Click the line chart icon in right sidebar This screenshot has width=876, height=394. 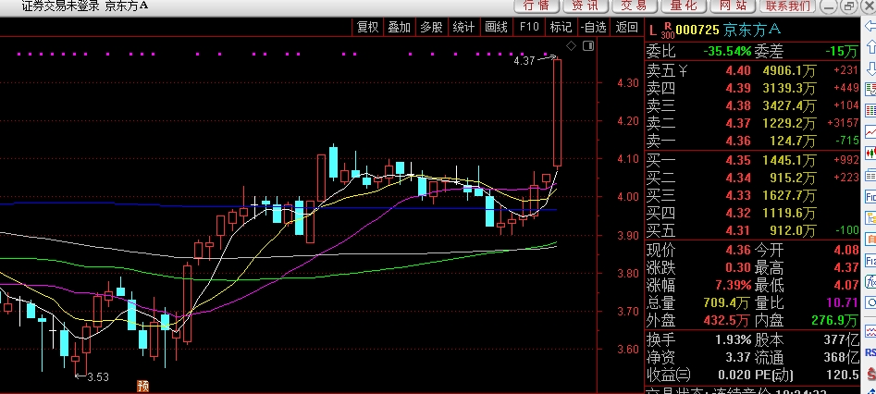click(x=870, y=132)
